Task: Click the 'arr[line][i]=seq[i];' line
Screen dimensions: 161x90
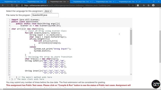Action: point(50,43)
